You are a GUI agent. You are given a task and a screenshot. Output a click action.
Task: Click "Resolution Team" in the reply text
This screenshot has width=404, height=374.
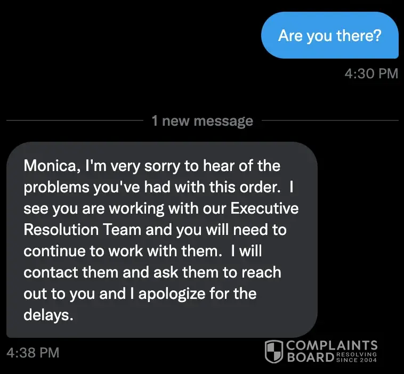tap(83, 230)
